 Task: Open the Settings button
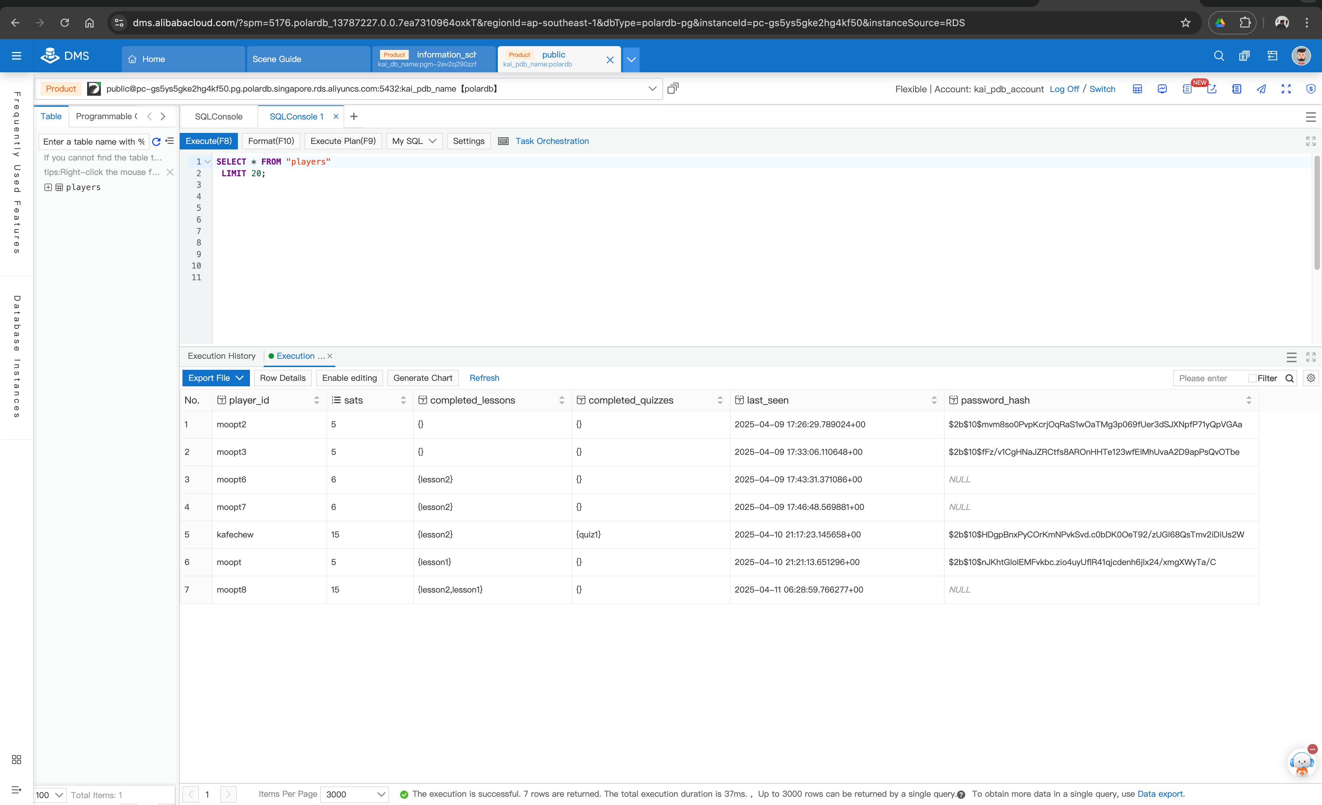(x=469, y=141)
